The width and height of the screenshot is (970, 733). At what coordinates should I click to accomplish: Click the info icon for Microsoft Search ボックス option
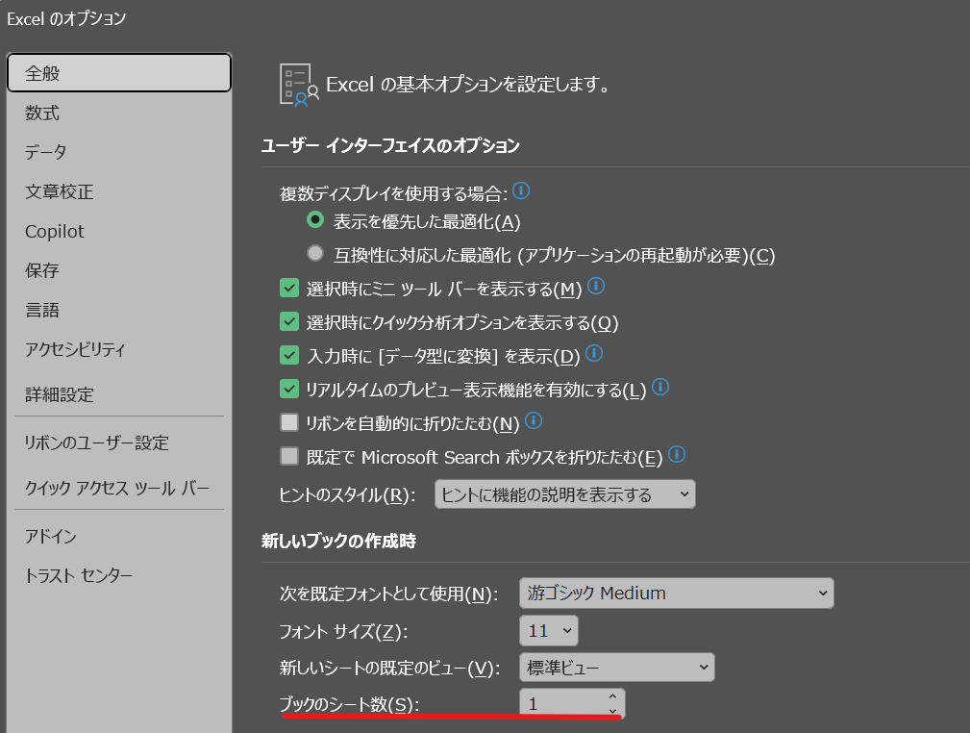[x=676, y=456]
